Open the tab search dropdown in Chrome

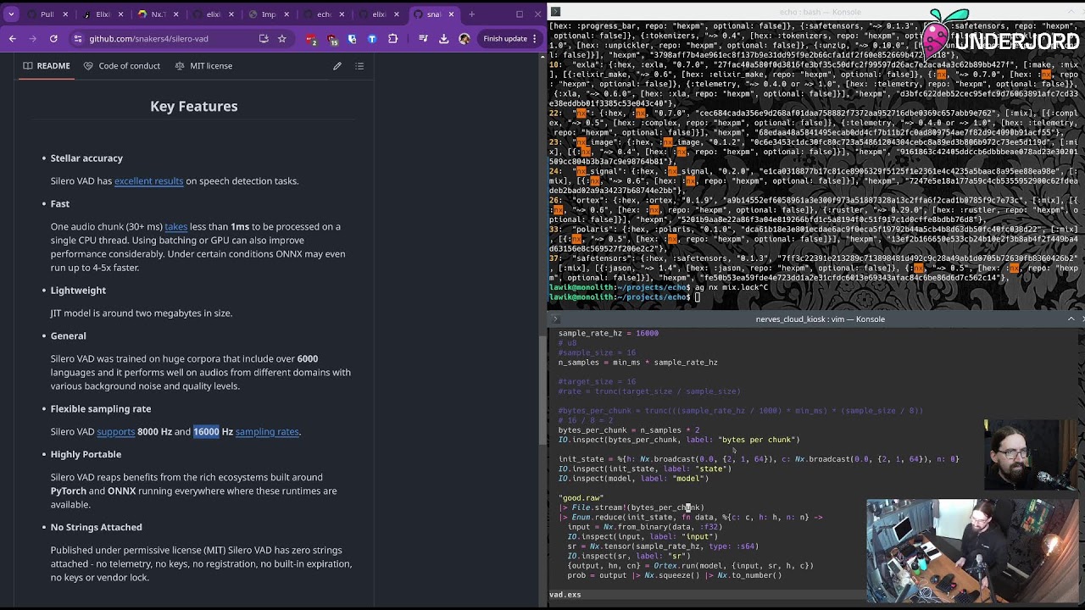(11, 14)
